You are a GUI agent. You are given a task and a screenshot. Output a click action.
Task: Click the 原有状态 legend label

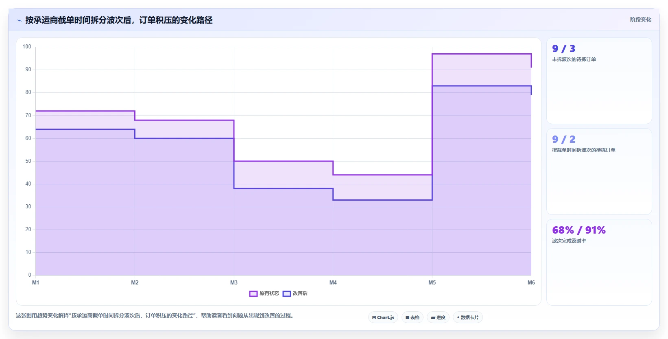point(269,294)
